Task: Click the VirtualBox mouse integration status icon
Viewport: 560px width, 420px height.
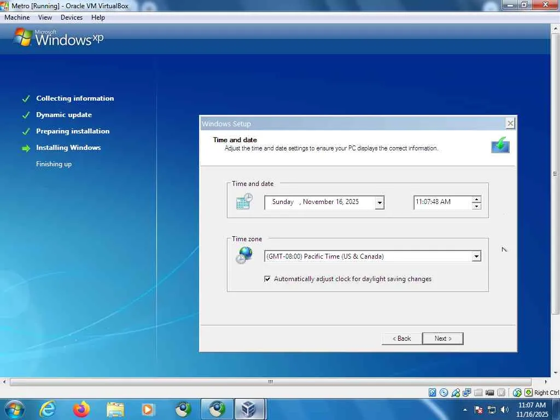Action: pos(517,393)
